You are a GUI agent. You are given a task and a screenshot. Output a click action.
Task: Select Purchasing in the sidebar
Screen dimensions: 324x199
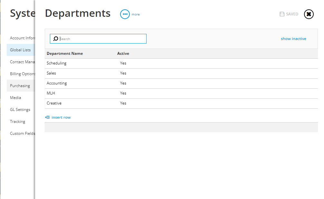[20, 85]
